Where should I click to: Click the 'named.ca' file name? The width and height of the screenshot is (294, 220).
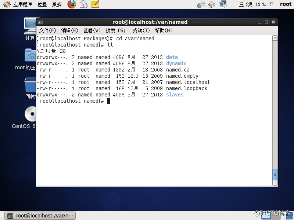click(x=178, y=70)
